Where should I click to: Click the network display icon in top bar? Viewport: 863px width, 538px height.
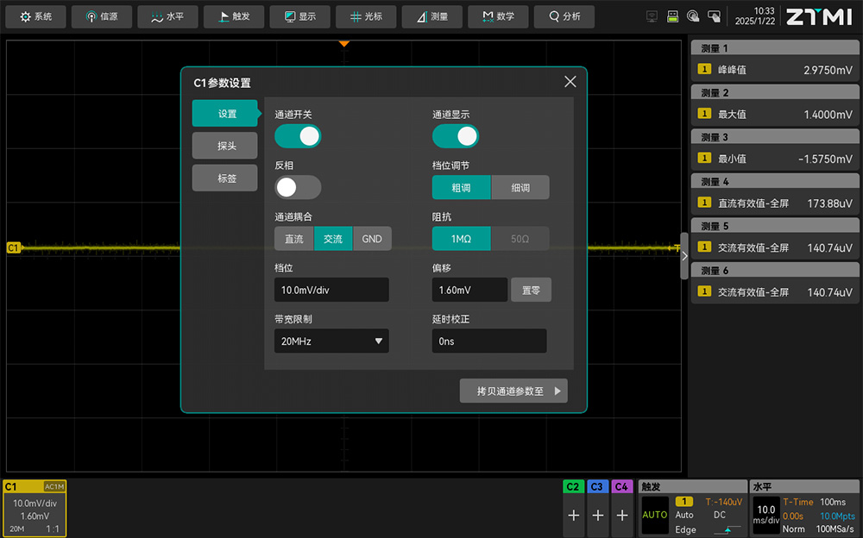652,16
